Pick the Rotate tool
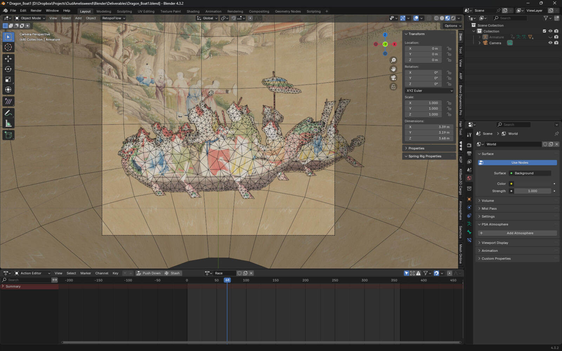562x351 pixels. pos(8,69)
